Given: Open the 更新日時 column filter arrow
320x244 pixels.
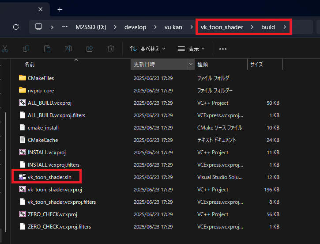Looking at the screenshot, I should coord(191,64).
